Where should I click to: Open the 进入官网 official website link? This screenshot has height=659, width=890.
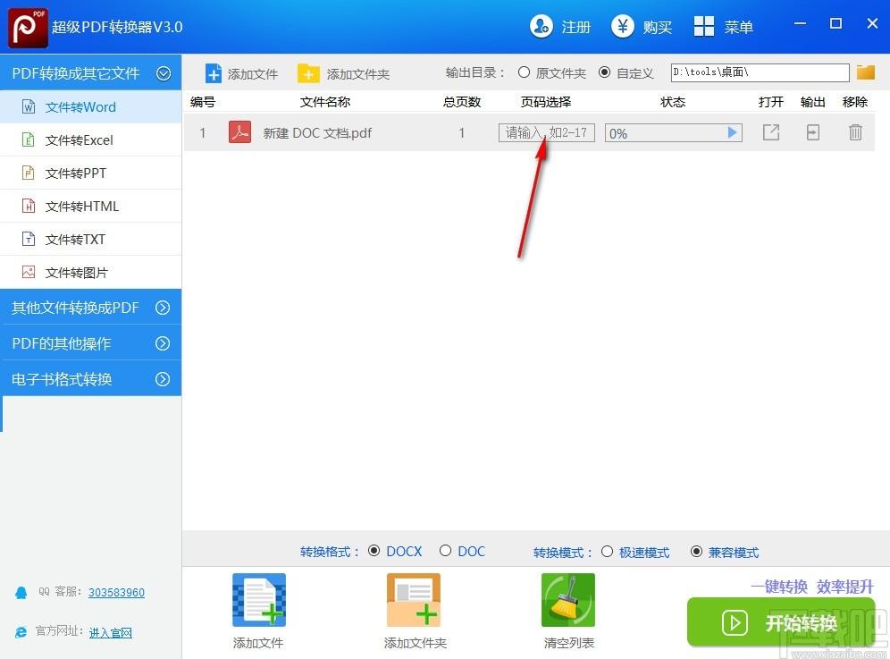110,633
